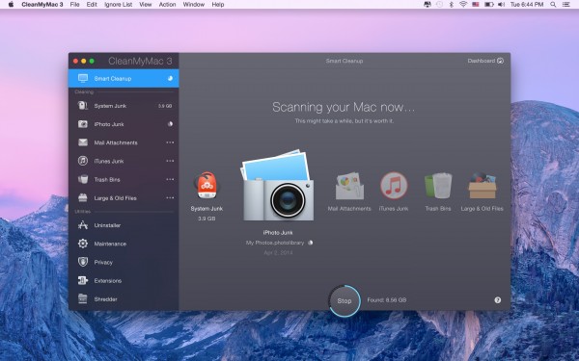The width and height of the screenshot is (579, 361).
Task: Open the Action menu
Action: 167,5
